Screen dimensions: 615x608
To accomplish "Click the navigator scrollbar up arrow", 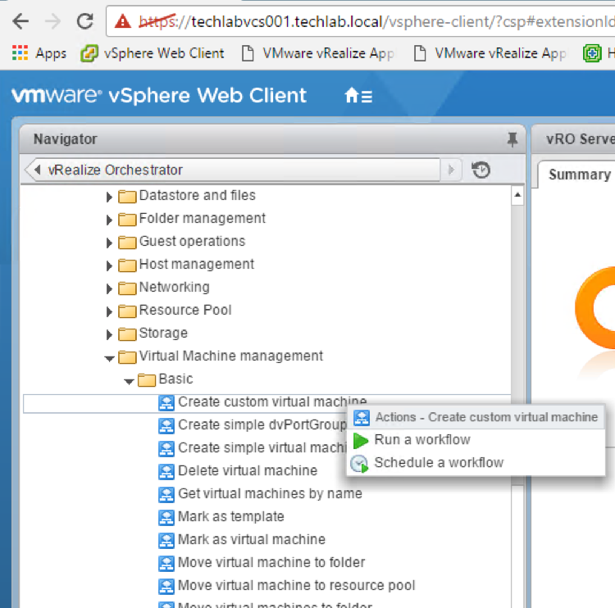I will click(x=517, y=195).
